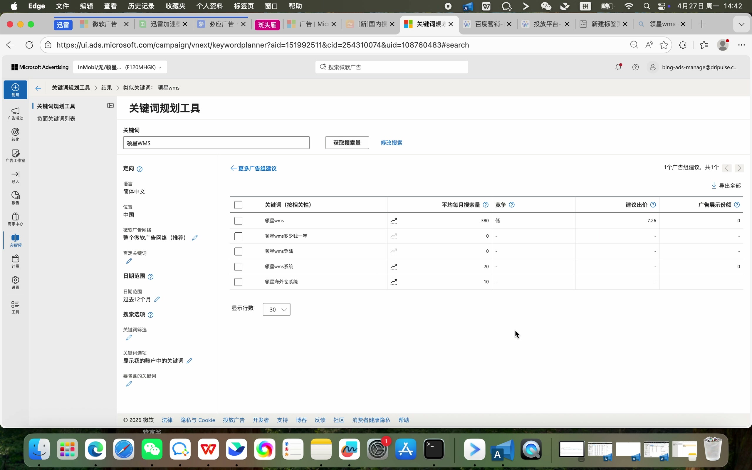Image resolution: width=752 pixels, height=470 pixels.
Task: Open the Settings (设置) sidebar icon
Action: click(x=15, y=283)
